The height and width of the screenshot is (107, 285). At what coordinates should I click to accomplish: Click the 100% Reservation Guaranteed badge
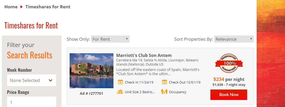click(229, 63)
